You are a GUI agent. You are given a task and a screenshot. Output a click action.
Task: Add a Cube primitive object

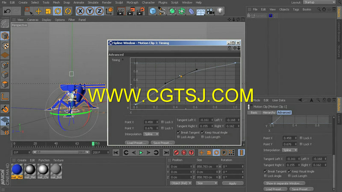[153, 11]
